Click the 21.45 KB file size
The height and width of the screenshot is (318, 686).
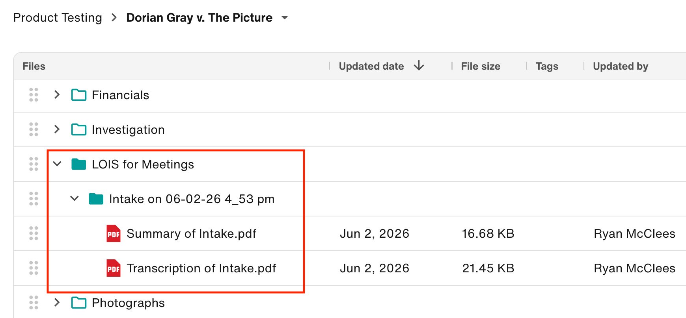pos(488,268)
